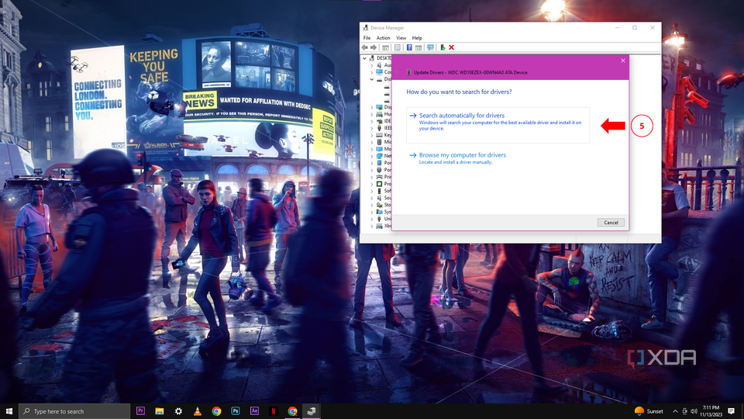Viewport: 744px width, 419px height.
Task: Expand the Audio (Aud) category
Action: pyautogui.click(x=372, y=65)
